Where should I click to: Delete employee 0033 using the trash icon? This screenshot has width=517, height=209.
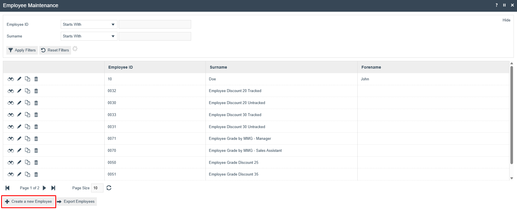36,115
